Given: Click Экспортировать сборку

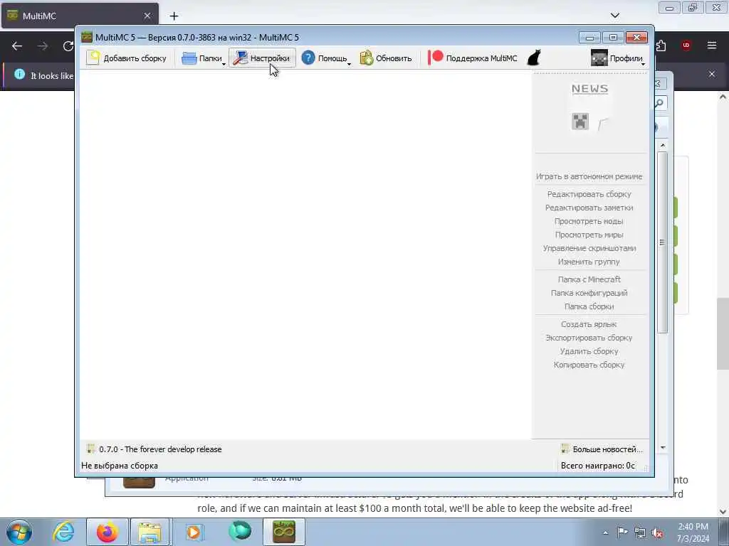Looking at the screenshot, I should click(x=589, y=338).
